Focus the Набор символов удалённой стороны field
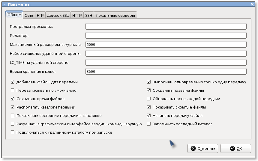Screen dimensions: 258x161 coord(166,53)
